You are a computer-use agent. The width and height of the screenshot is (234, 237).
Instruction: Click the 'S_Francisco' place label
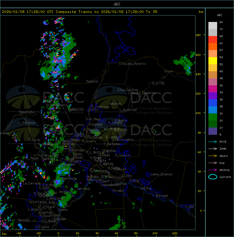pos(101,107)
